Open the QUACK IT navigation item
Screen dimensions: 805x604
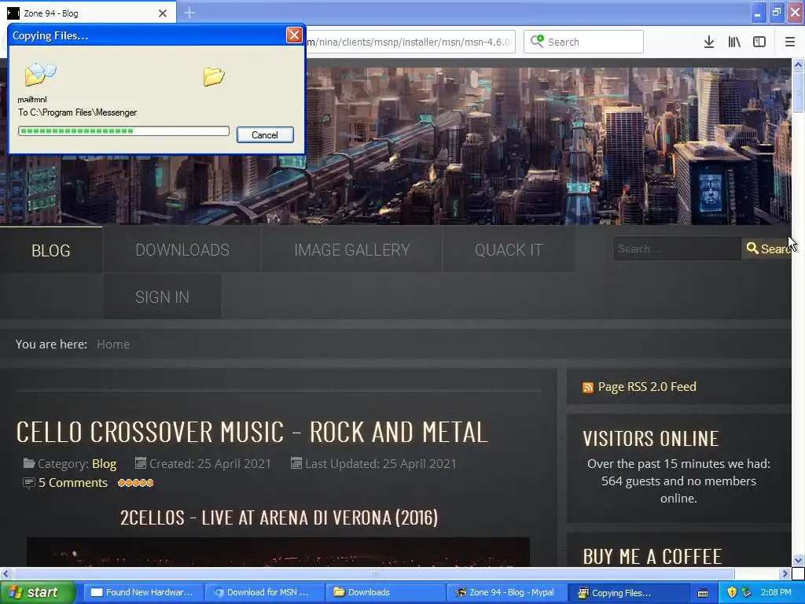point(509,249)
